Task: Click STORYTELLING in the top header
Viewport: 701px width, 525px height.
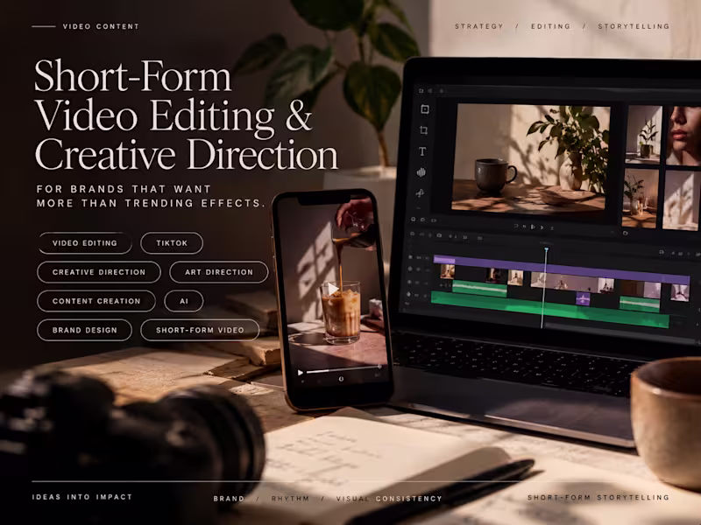Action: pyautogui.click(x=634, y=26)
